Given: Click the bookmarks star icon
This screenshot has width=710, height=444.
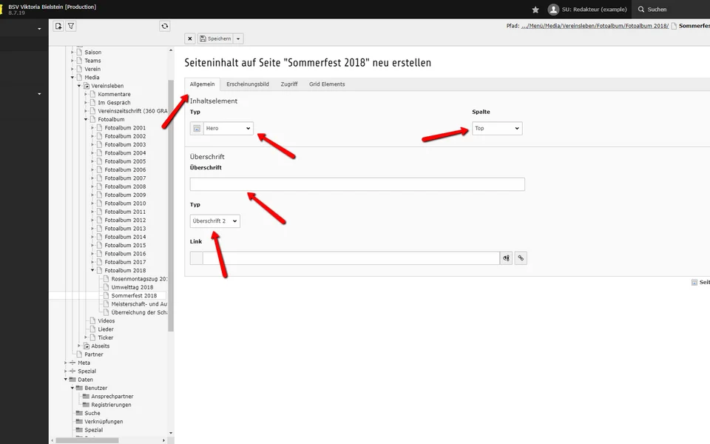Looking at the screenshot, I should tap(535, 10).
